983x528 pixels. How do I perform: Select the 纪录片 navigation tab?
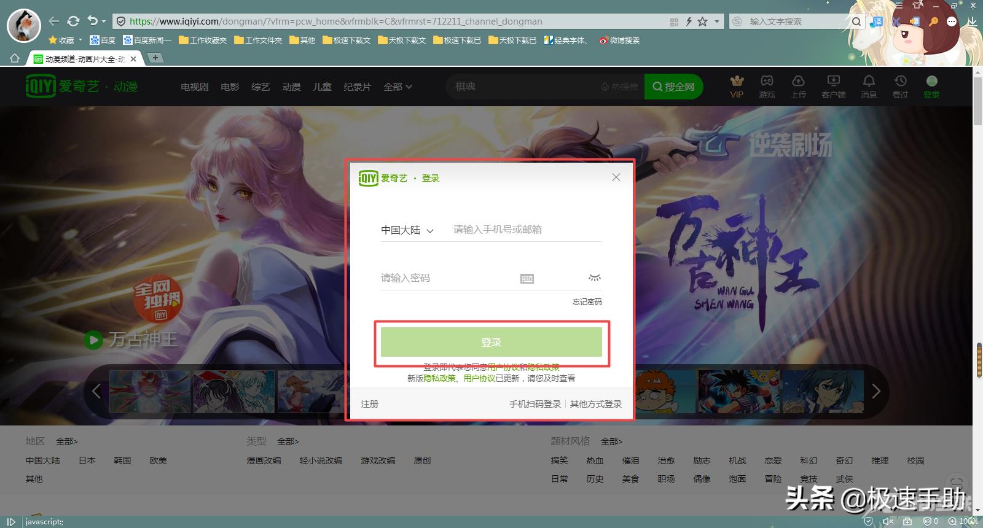coord(357,87)
